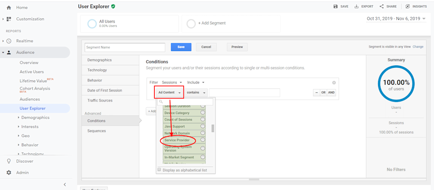This screenshot has width=434, height=190.
Task: Click the condition value text field
Action: (x=244, y=93)
